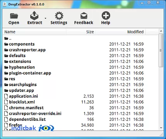Click the Help plus icon
Screen dimensions: 166x139
coord(106,15)
